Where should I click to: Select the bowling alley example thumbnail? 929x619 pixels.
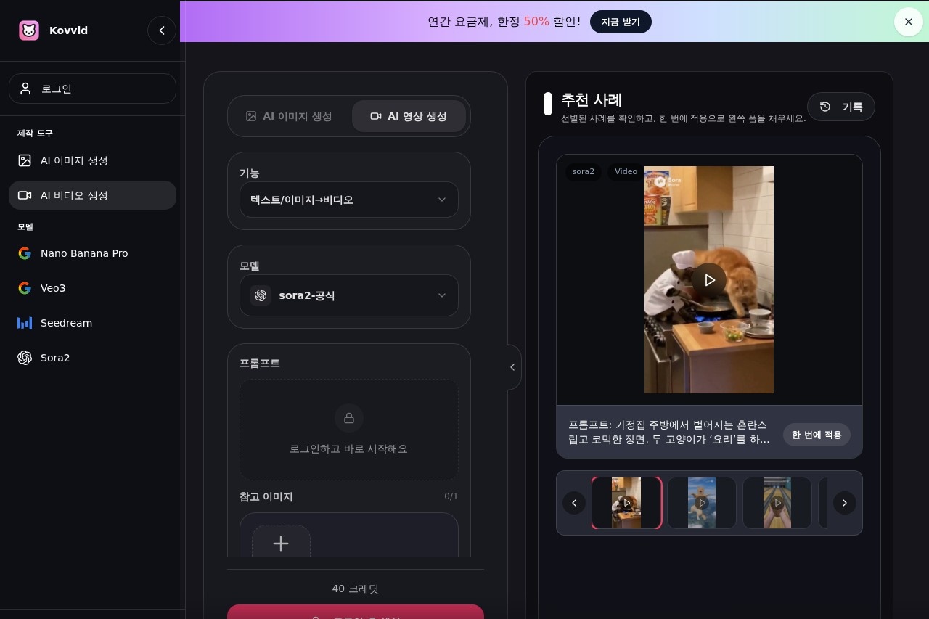coord(777,503)
